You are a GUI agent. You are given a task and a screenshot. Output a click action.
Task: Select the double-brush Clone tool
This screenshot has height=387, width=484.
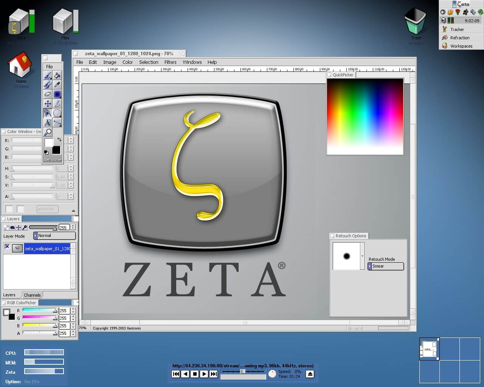(48, 85)
